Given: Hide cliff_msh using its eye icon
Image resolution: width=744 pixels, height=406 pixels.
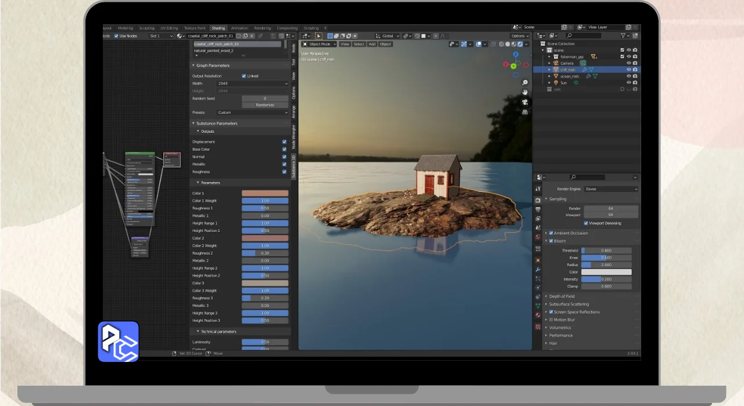Looking at the screenshot, I should tap(628, 70).
